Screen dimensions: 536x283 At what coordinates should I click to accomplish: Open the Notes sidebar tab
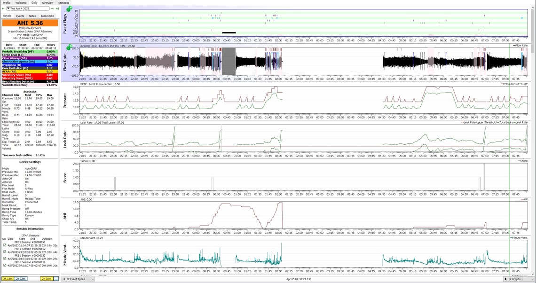(32, 16)
